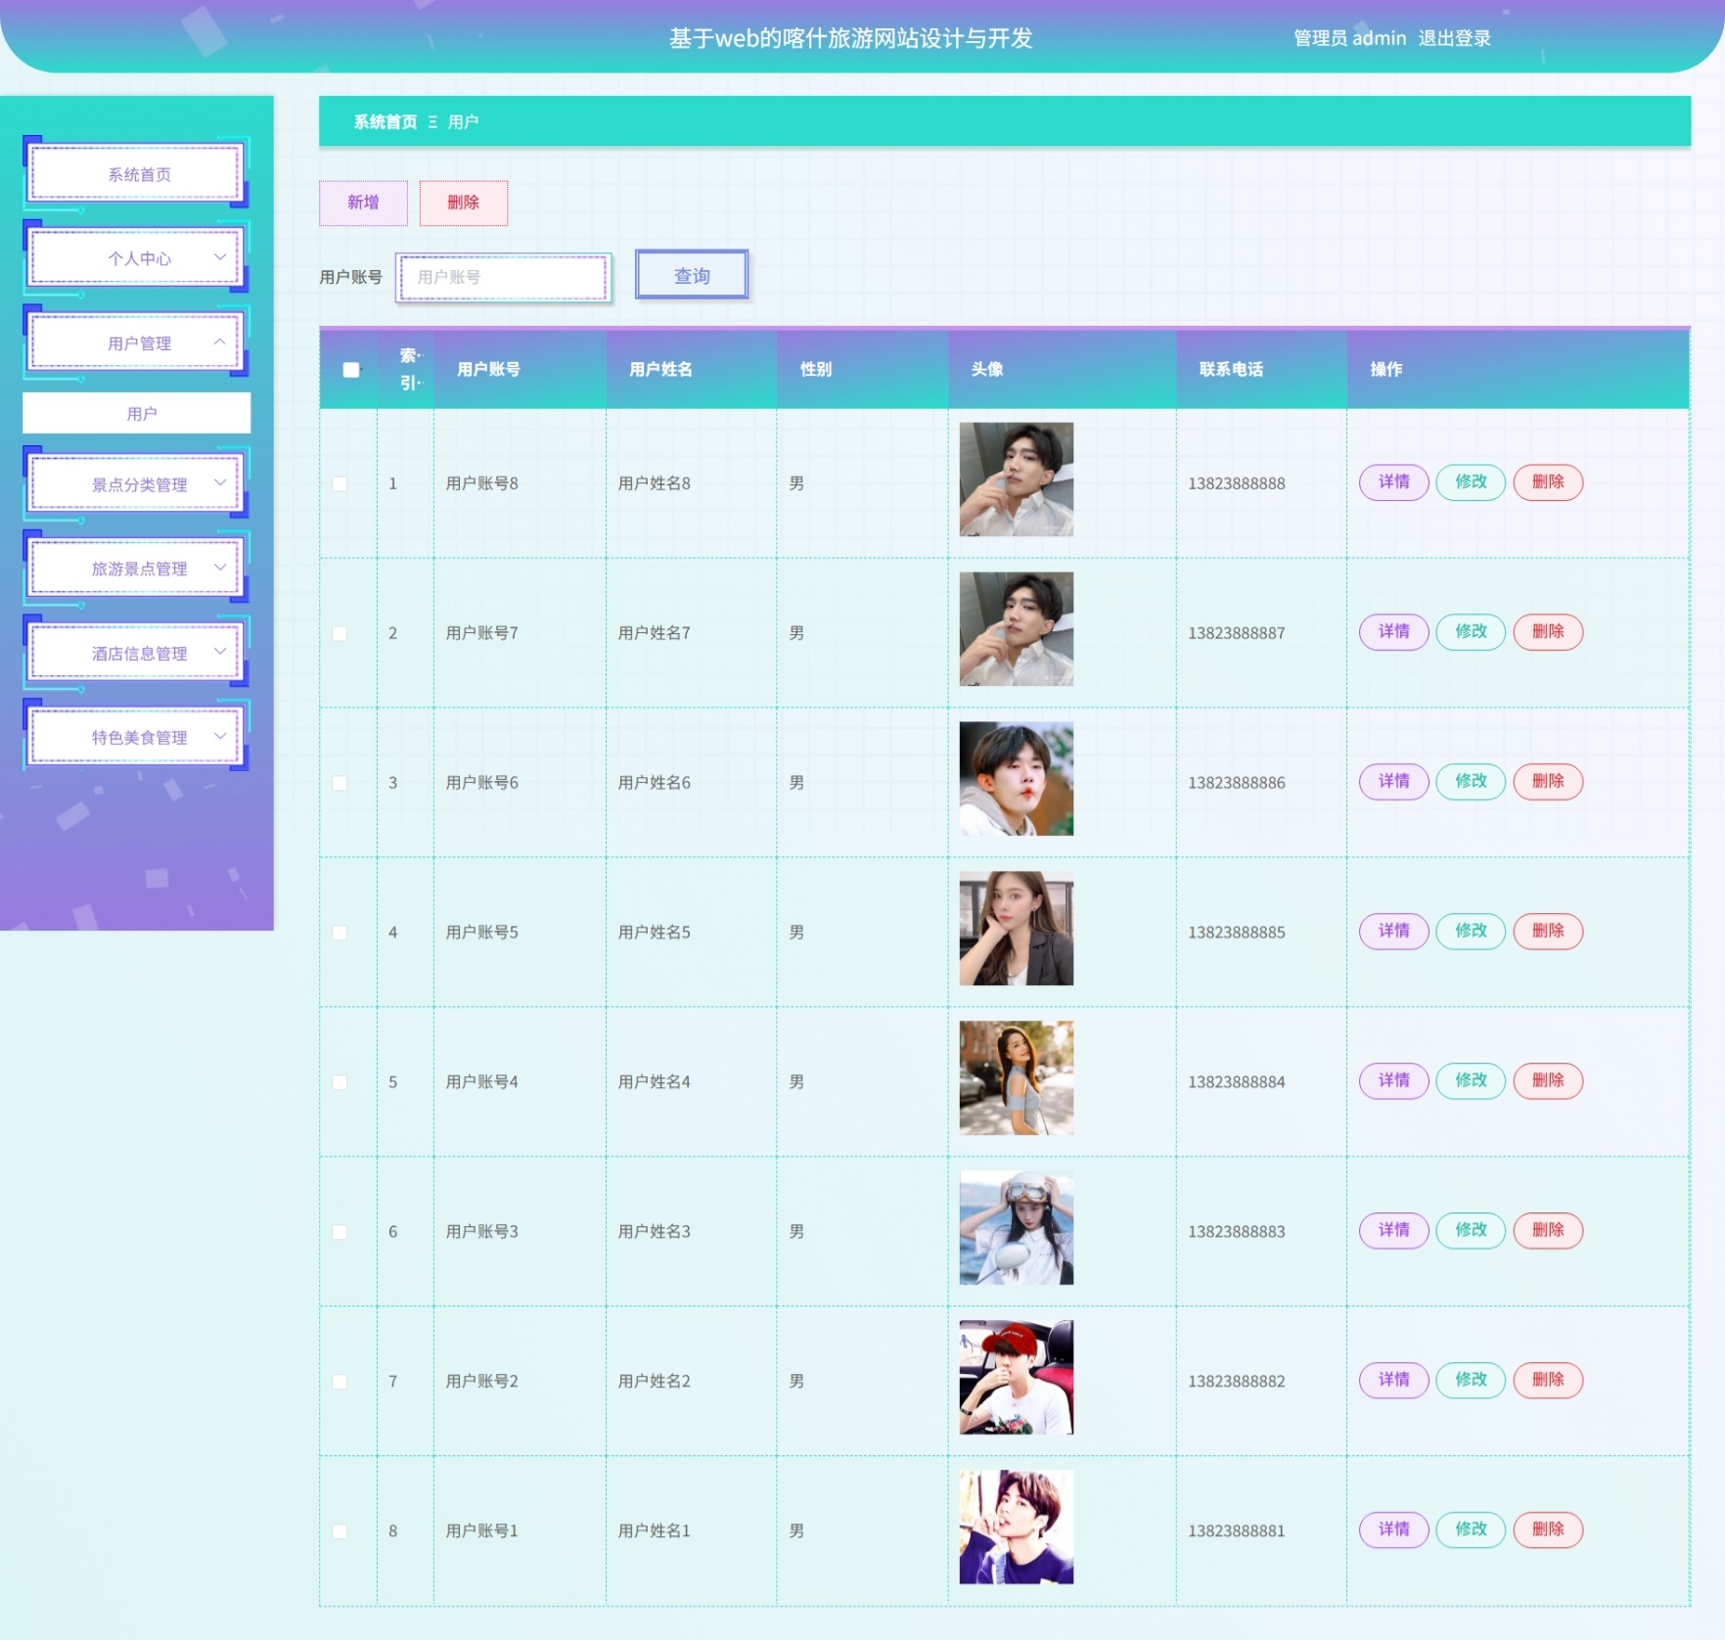The width and height of the screenshot is (1725, 1640).
Task: Open avatar thumbnail of 用户姓名2
Action: pyautogui.click(x=1016, y=1378)
